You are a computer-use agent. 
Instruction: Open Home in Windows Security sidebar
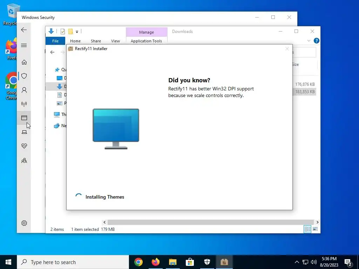click(24, 62)
